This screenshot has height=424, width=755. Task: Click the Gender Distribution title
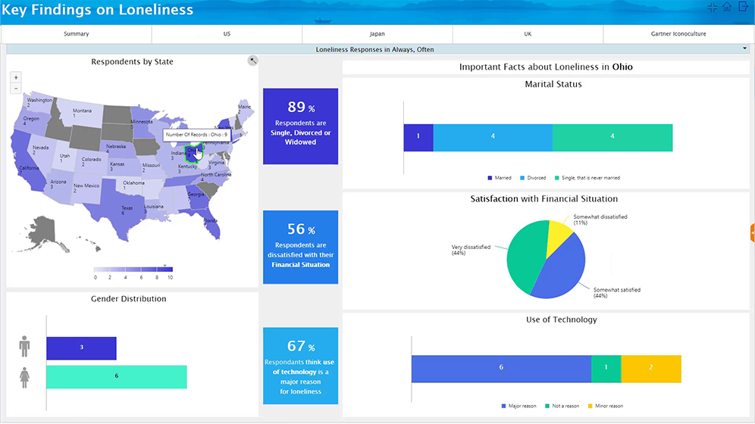pyautogui.click(x=129, y=298)
